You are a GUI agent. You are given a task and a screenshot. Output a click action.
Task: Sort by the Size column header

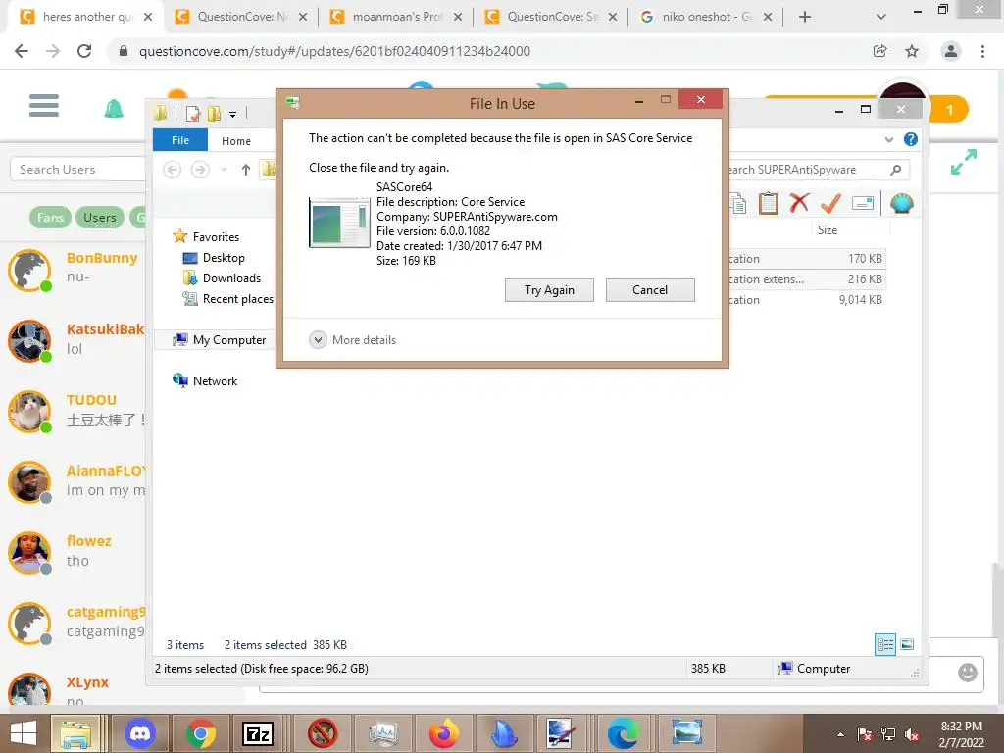pos(828,229)
